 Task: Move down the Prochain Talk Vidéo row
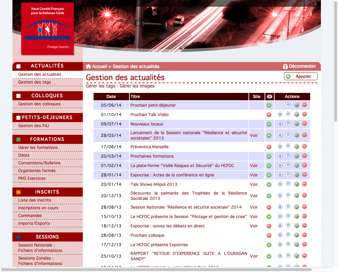288,114
